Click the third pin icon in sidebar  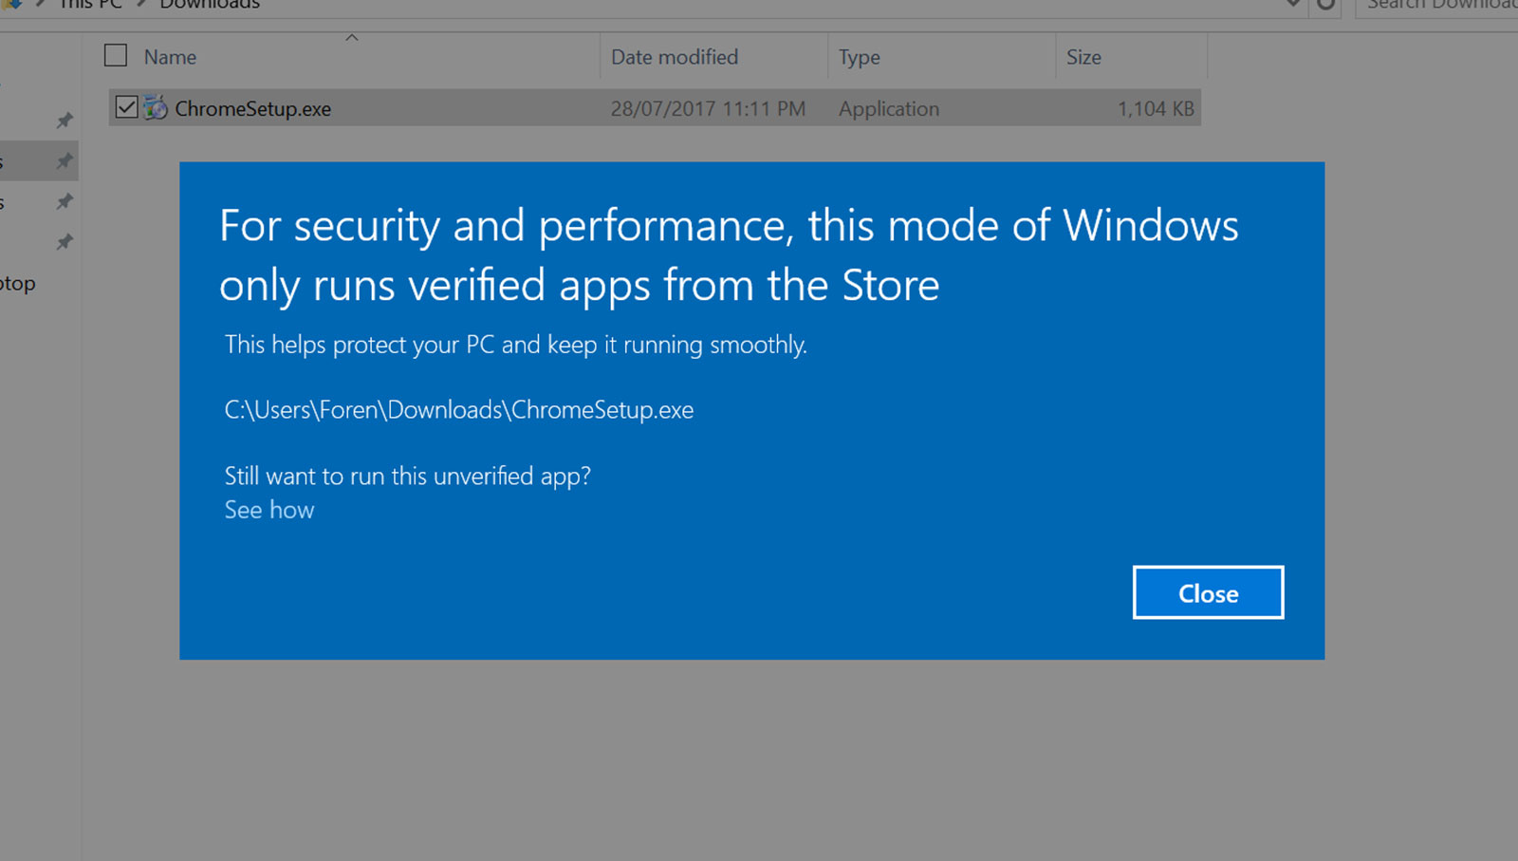tap(65, 201)
